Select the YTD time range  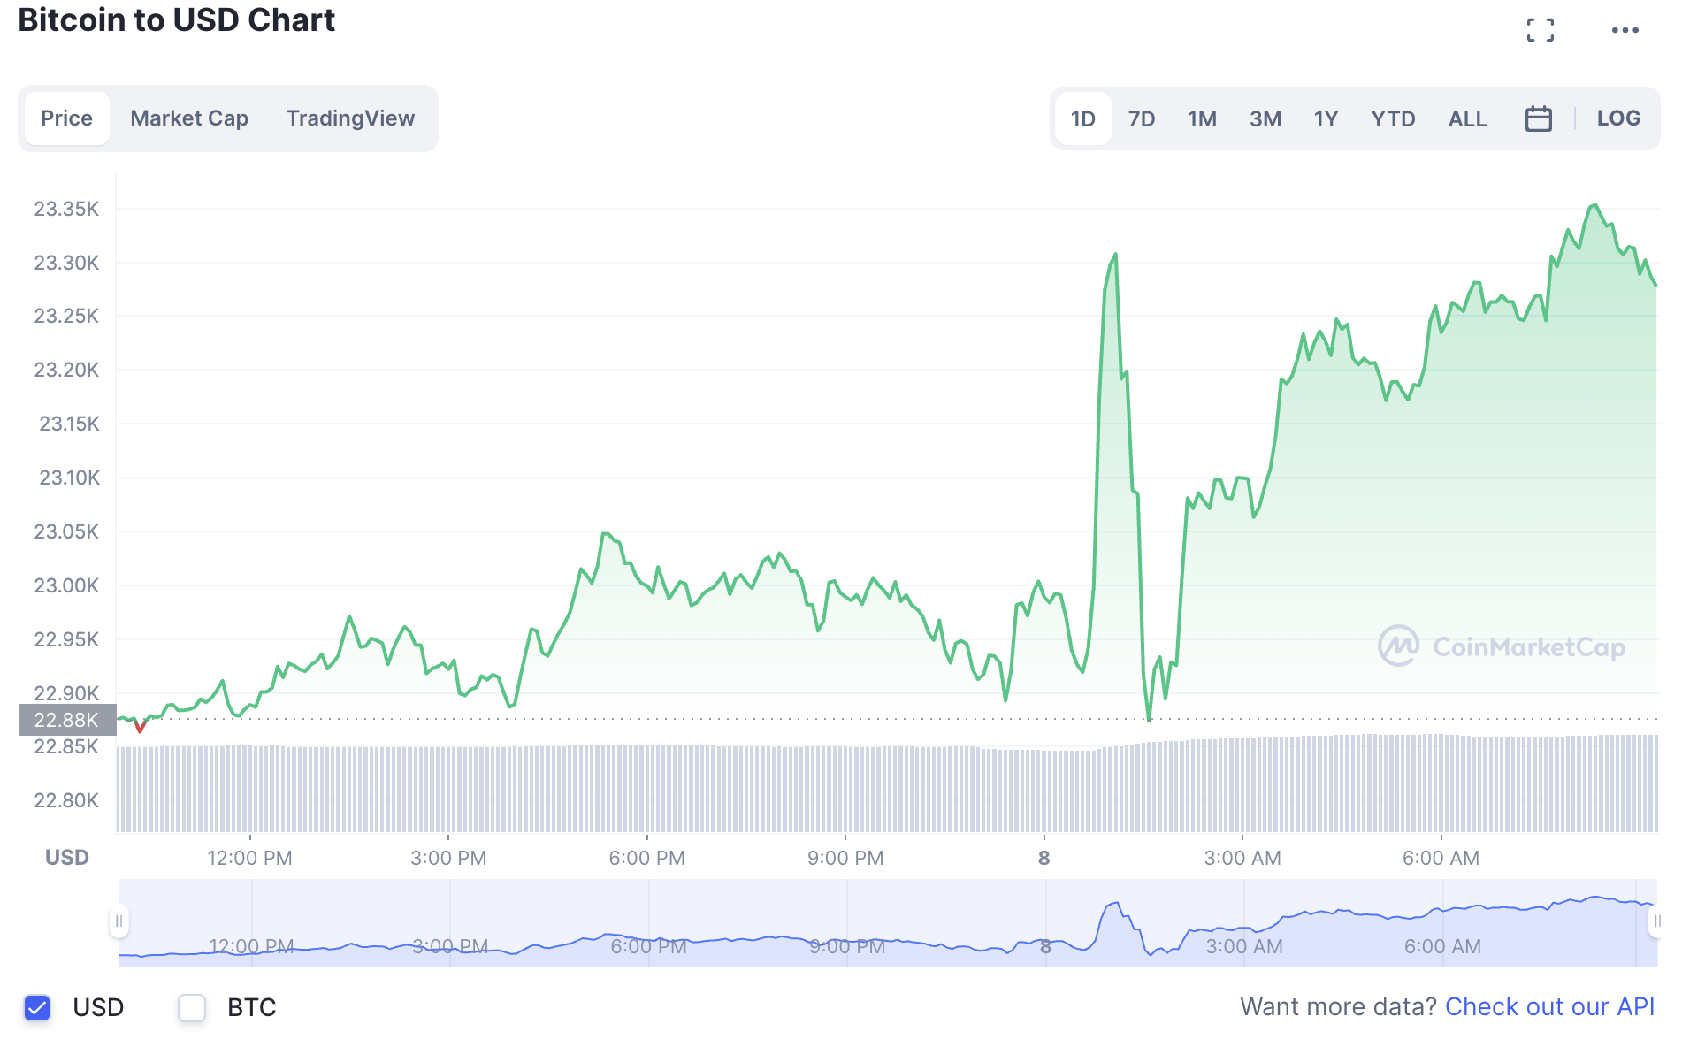tap(1393, 118)
